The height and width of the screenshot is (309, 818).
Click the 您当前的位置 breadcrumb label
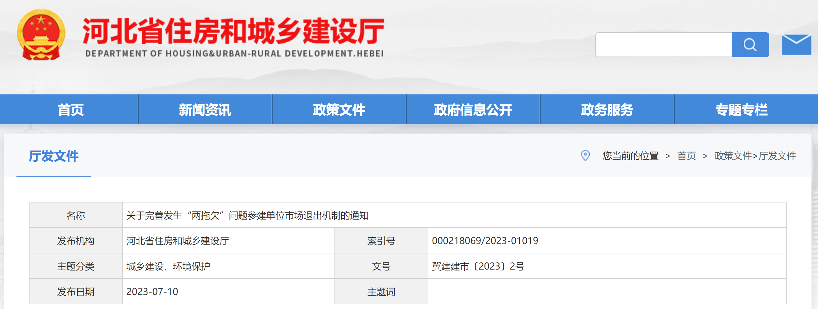pos(630,156)
